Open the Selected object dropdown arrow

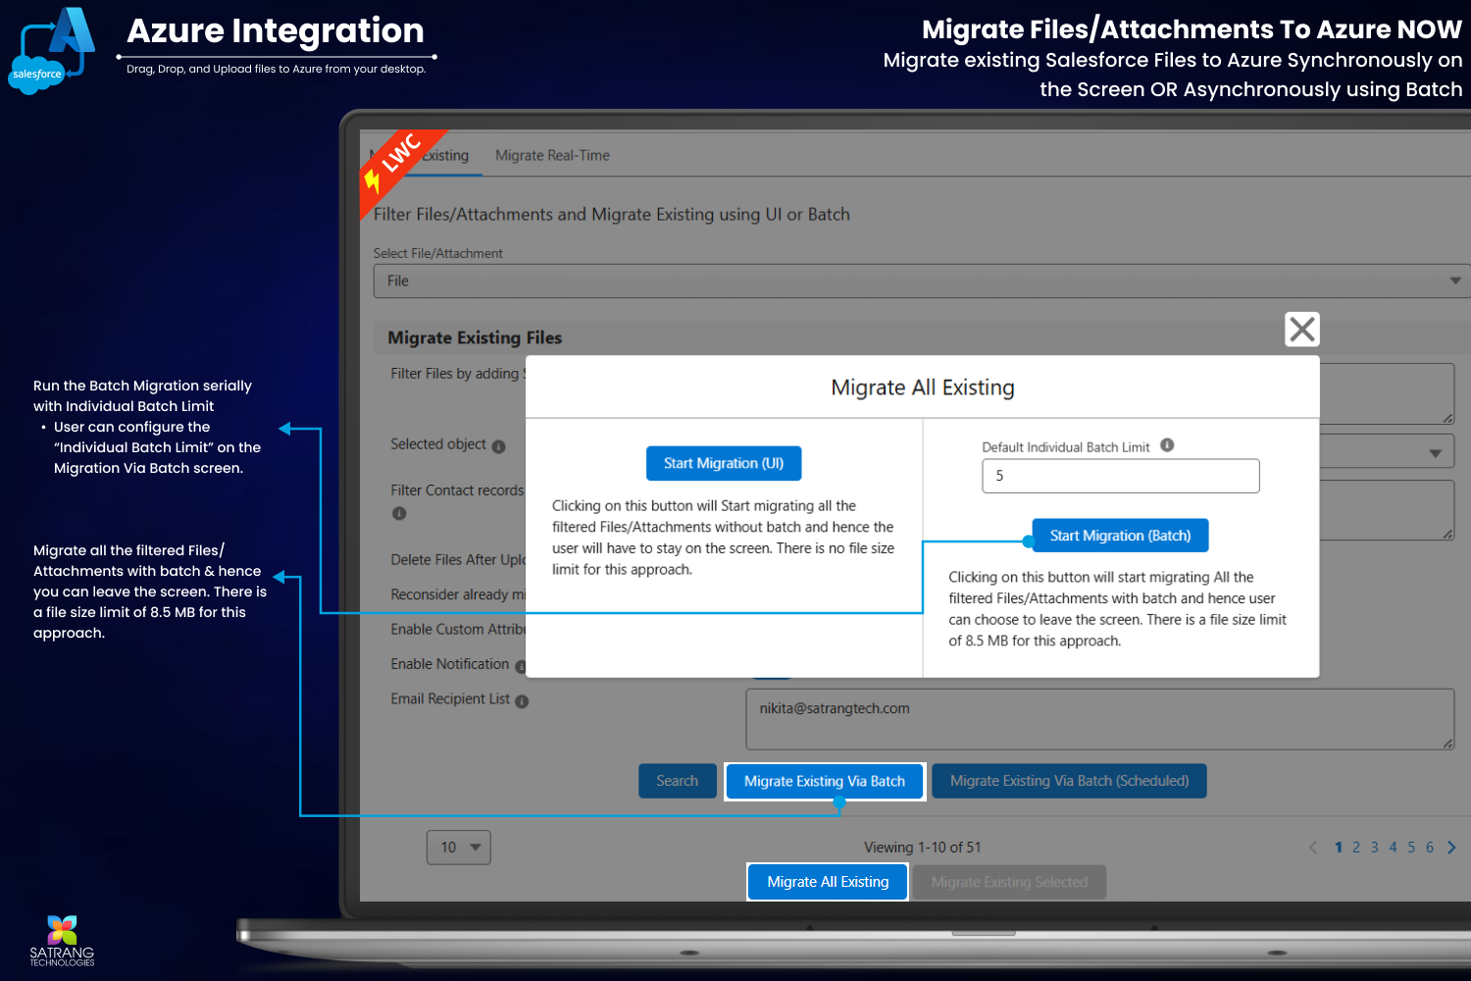pyautogui.click(x=1436, y=453)
